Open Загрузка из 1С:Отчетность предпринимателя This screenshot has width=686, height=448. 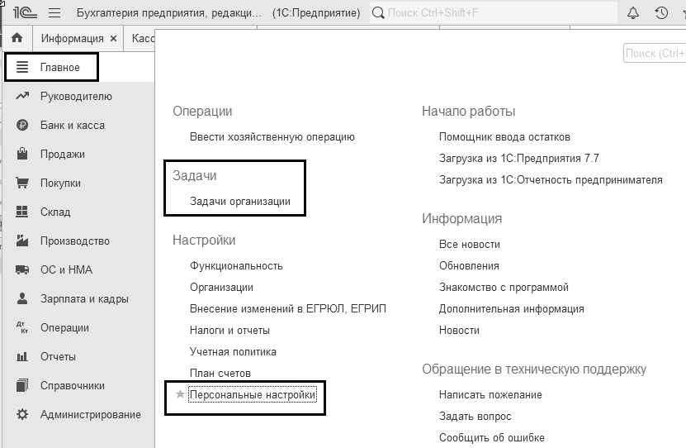[x=551, y=179]
